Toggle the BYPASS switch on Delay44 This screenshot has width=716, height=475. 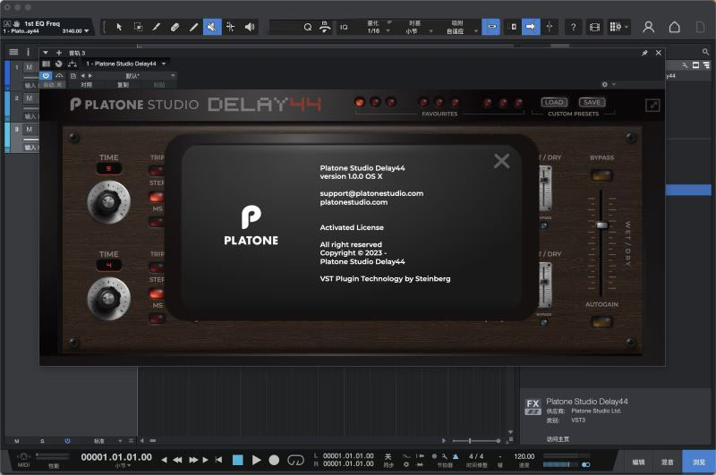click(x=601, y=175)
